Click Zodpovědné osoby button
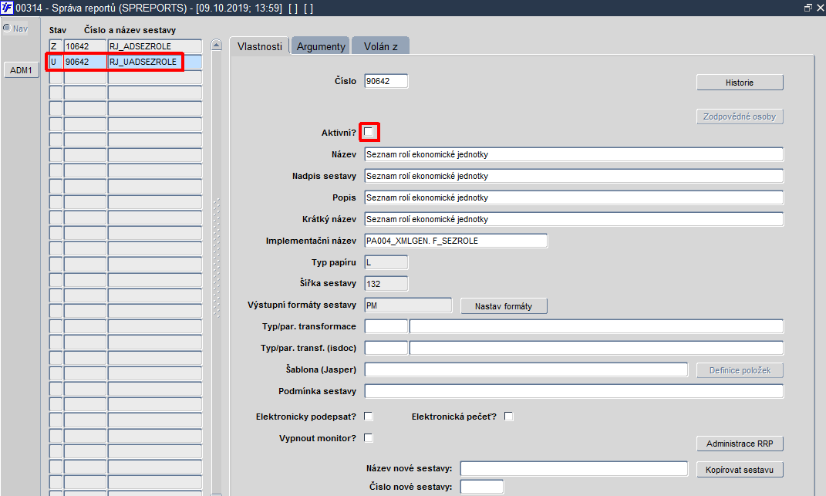The height and width of the screenshot is (496, 826). pyautogui.click(x=740, y=116)
